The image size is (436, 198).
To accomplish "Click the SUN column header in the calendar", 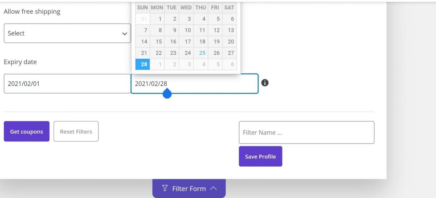I will coord(142,7).
